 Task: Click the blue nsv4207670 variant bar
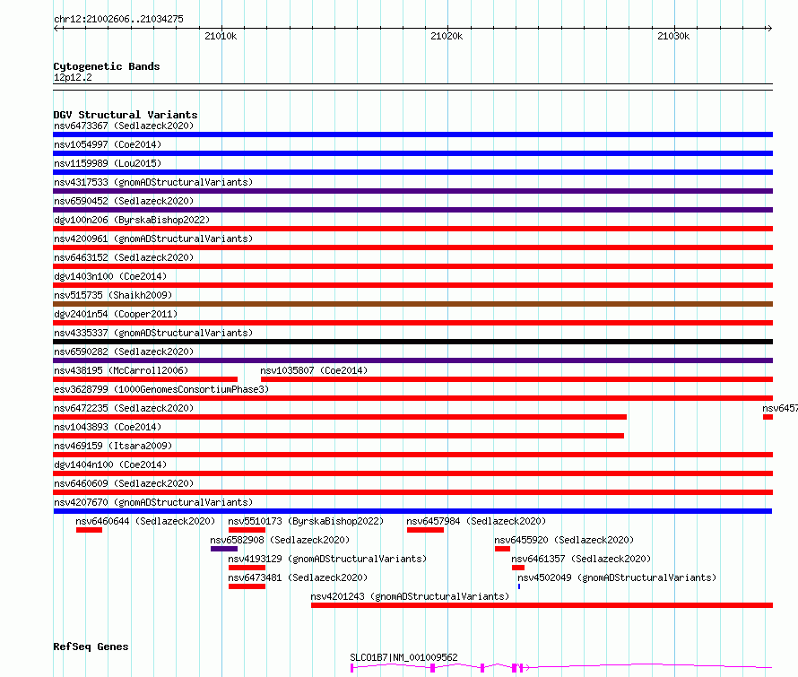click(x=412, y=511)
